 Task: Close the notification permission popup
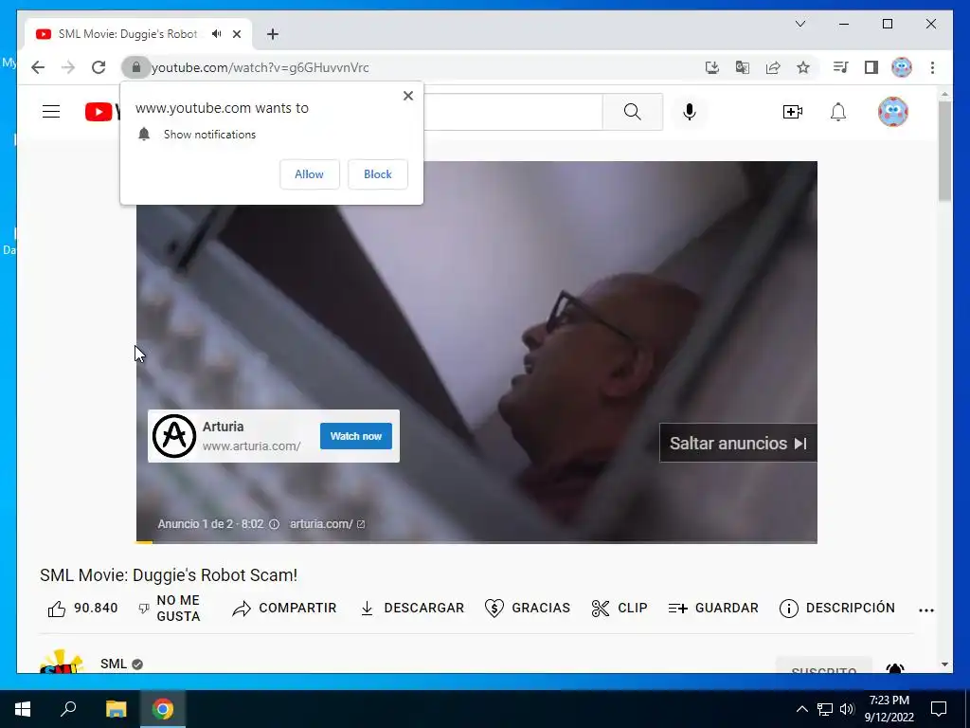407,96
